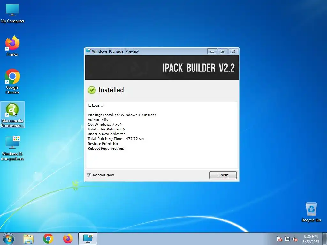Minimize the Windows 10 Insider Preview window

tap(212, 51)
